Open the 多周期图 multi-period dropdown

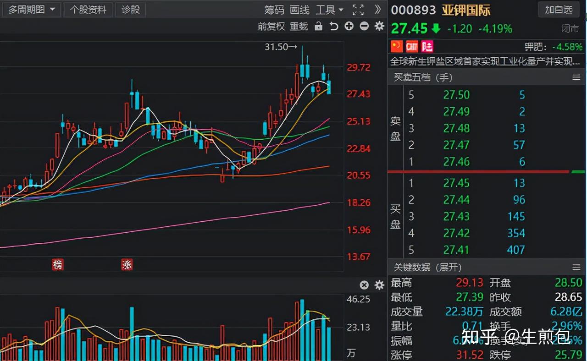tap(31, 10)
